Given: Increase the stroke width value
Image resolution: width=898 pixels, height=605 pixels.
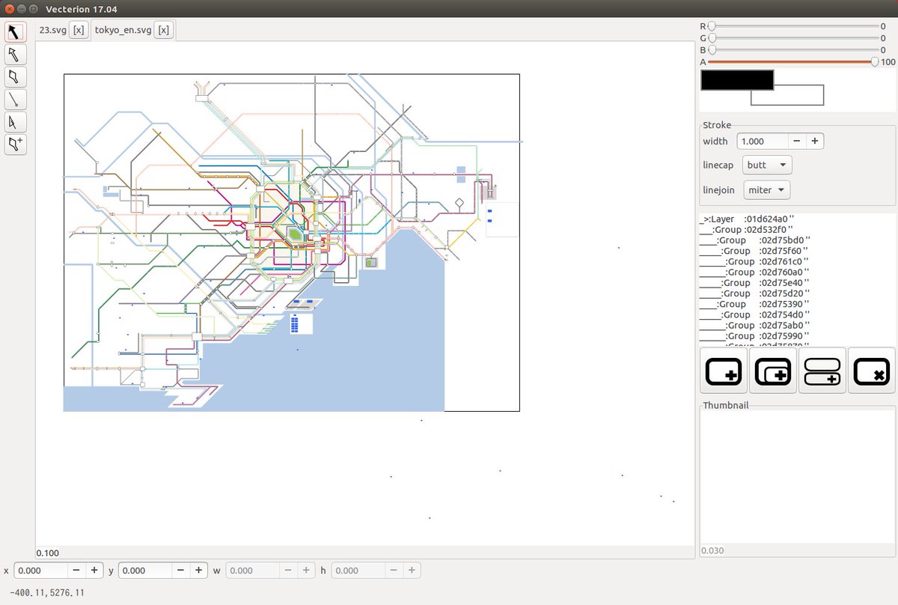Looking at the screenshot, I should click(x=814, y=141).
